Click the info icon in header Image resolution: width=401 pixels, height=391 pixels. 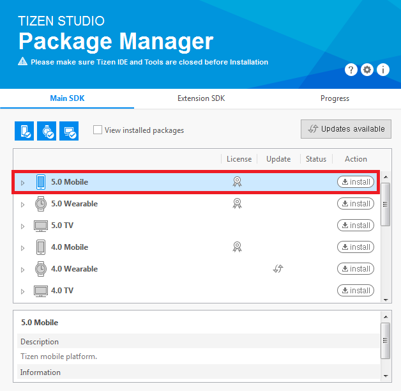383,70
